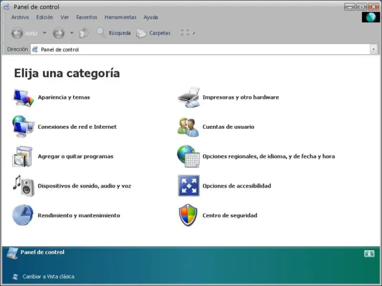Click the Búsqueda magnifier toolbar button
The image size is (382, 286).
coord(114,33)
